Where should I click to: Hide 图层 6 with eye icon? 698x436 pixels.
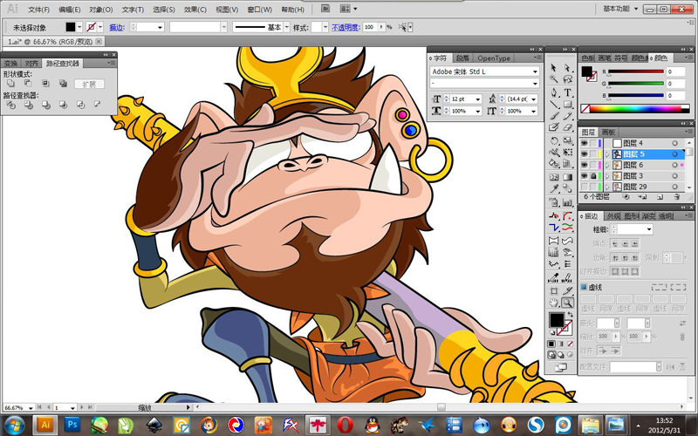(584, 165)
